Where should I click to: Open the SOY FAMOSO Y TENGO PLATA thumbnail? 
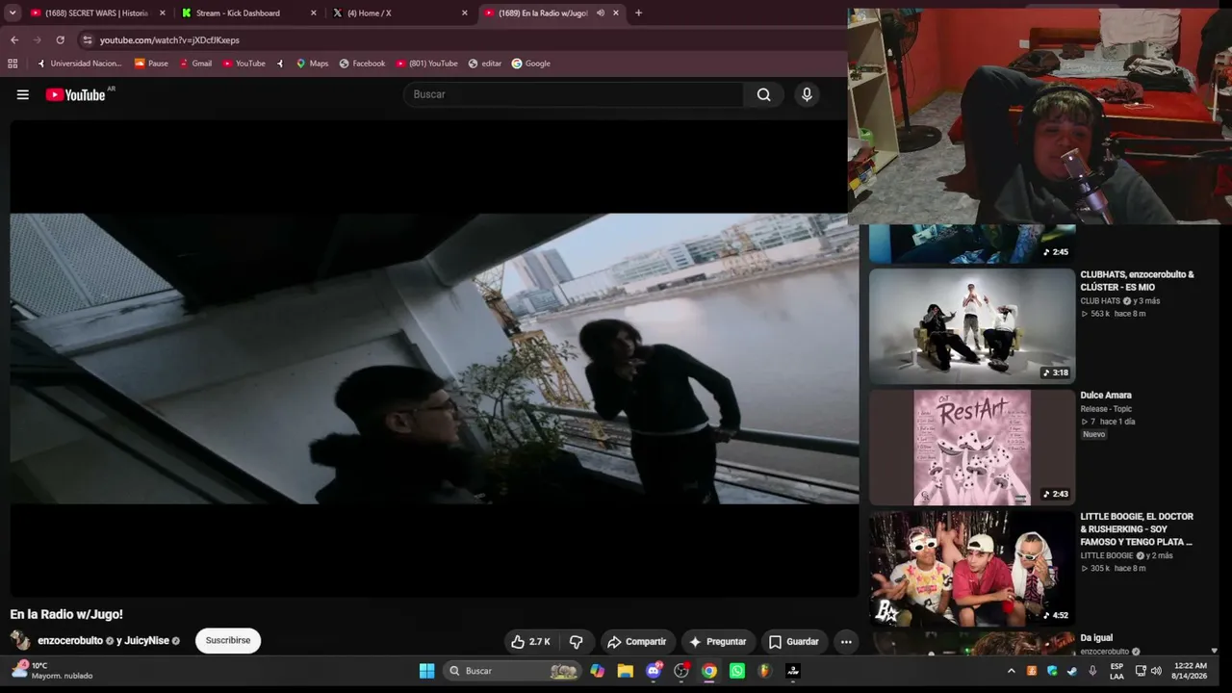coord(972,569)
